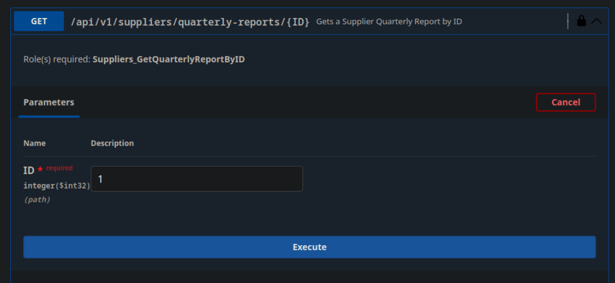Click the ID parameter name label

pos(29,170)
